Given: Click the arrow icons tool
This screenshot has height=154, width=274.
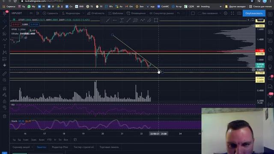Looking at the screenshot, I should [5, 65].
